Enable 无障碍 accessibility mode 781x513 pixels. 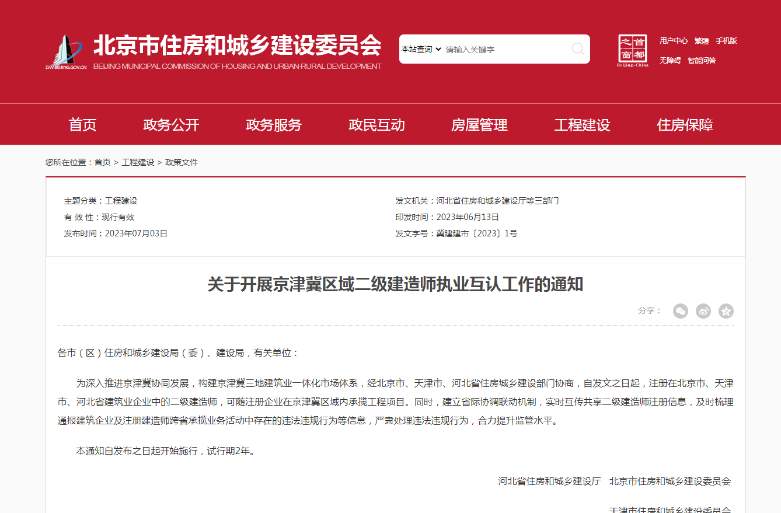(x=670, y=60)
